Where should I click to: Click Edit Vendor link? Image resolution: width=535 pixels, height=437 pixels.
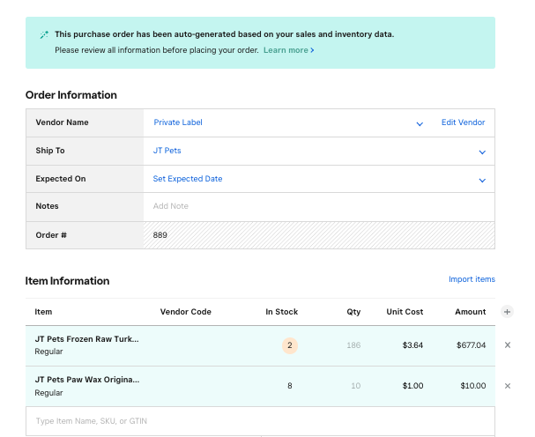463,122
